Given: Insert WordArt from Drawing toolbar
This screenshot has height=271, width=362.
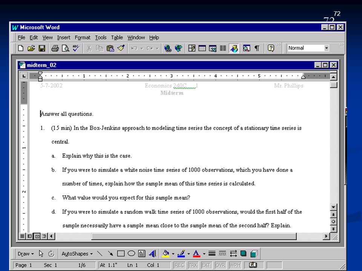Looking at the screenshot, I should click(x=152, y=253).
